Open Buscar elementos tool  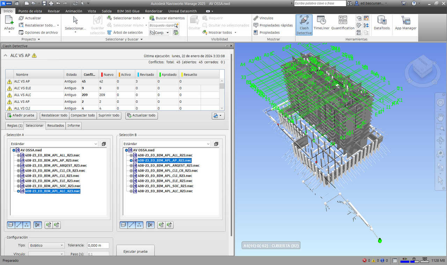167,18
